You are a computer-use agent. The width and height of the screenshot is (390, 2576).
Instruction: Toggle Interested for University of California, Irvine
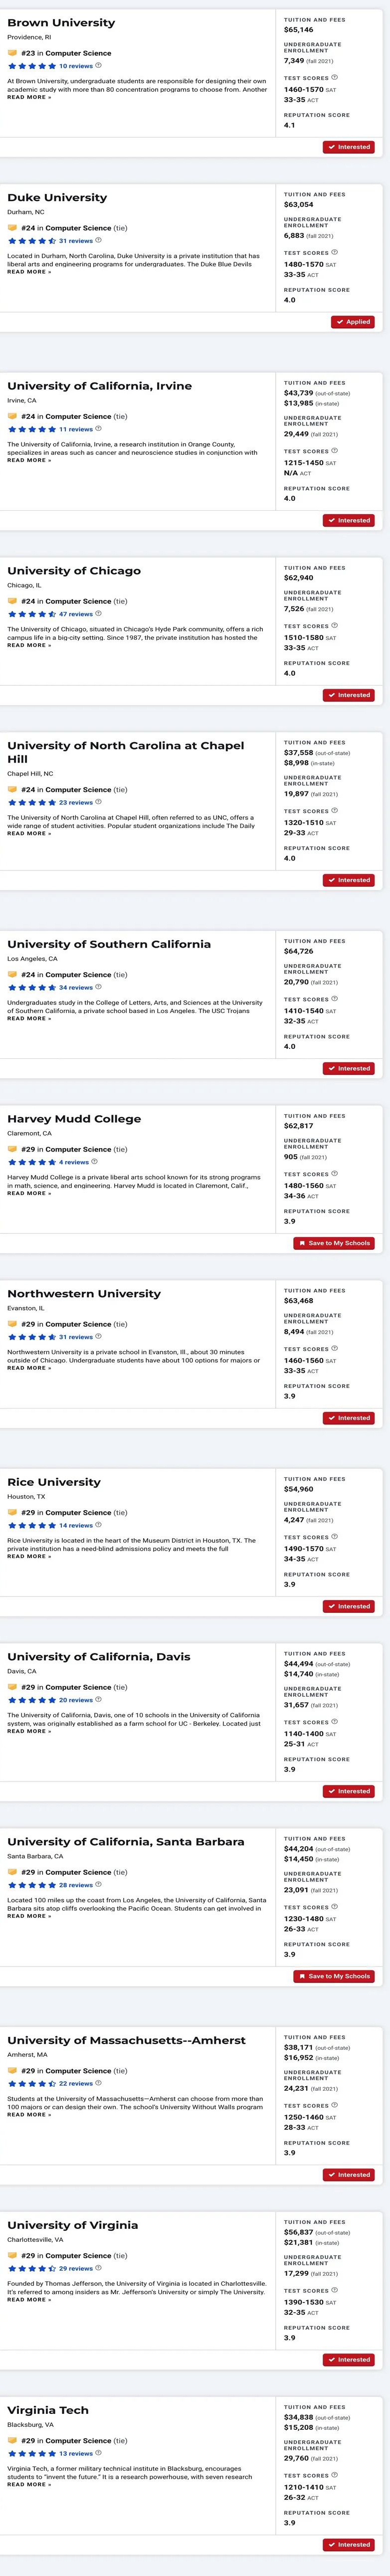[349, 520]
